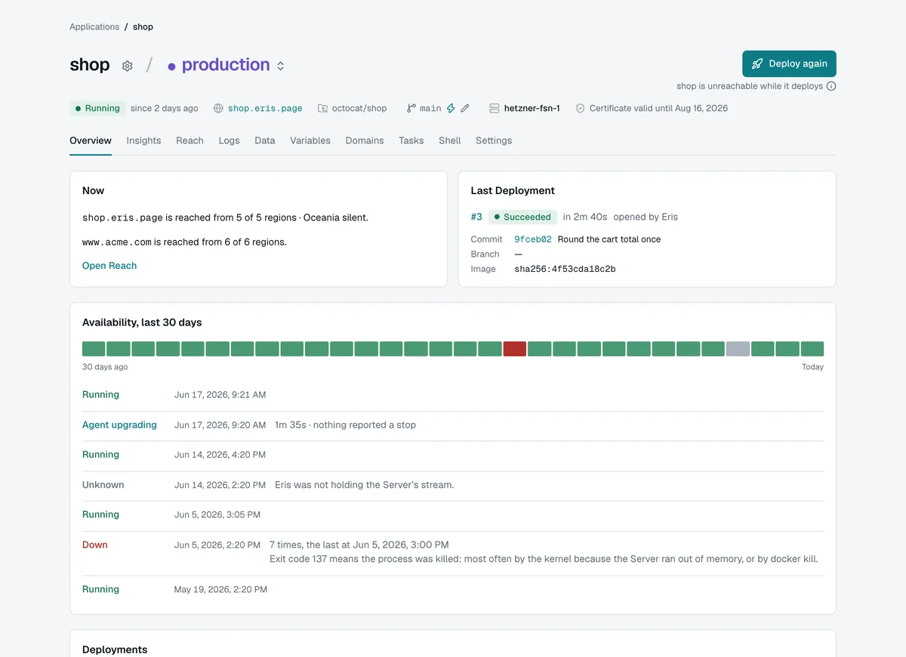This screenshot has height=657, width=906.
Task: Open the Settings tab
Action: (494, 140)
